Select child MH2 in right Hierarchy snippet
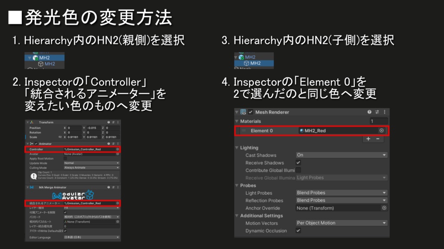This screenshot has width=444, height=249. point(254,63)
